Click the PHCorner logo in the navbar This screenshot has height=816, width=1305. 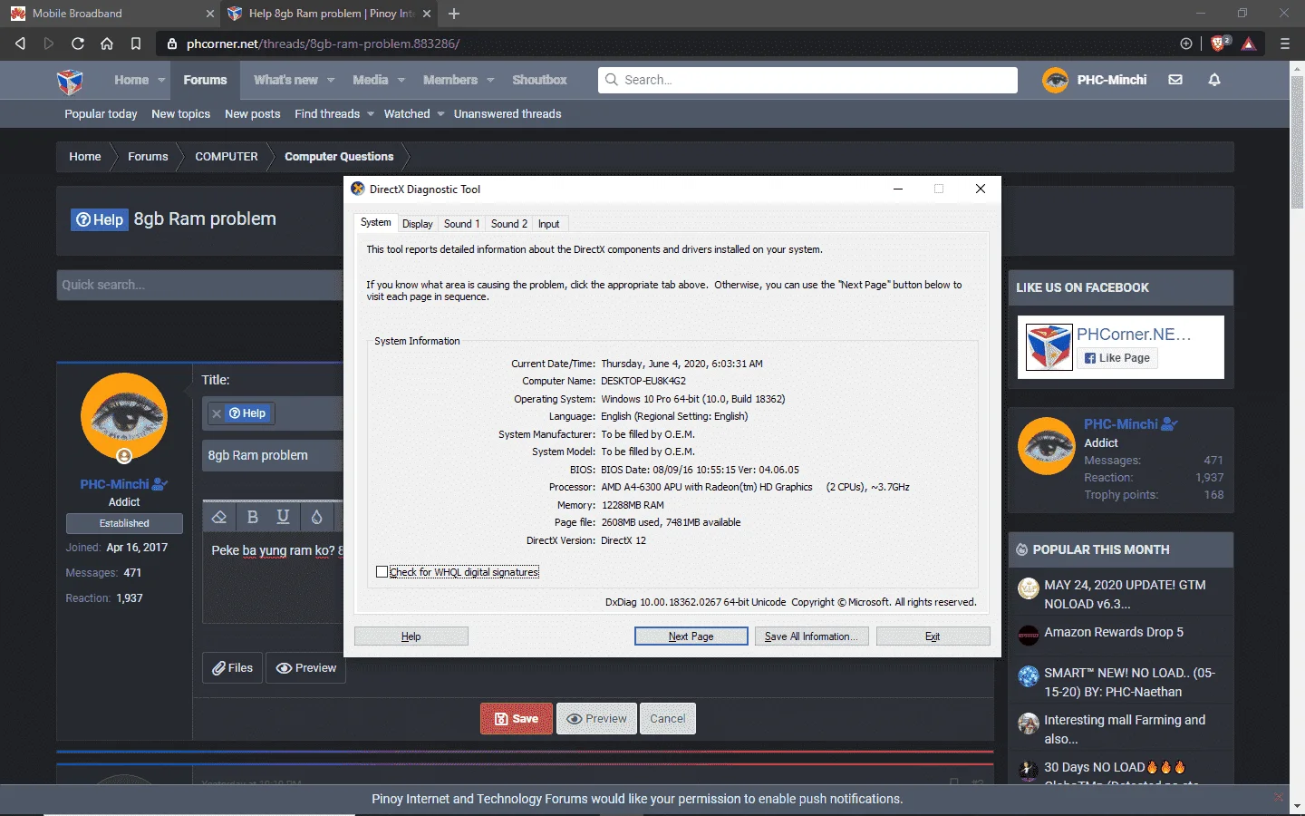(70, 81)
